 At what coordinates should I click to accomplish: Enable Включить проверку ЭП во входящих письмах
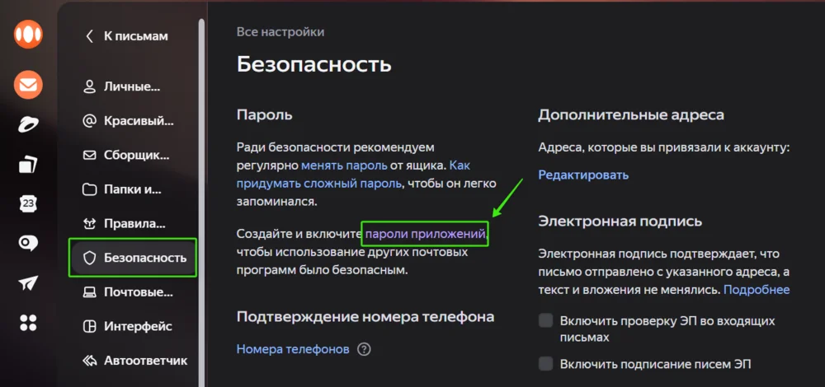(x=546, y=320)
